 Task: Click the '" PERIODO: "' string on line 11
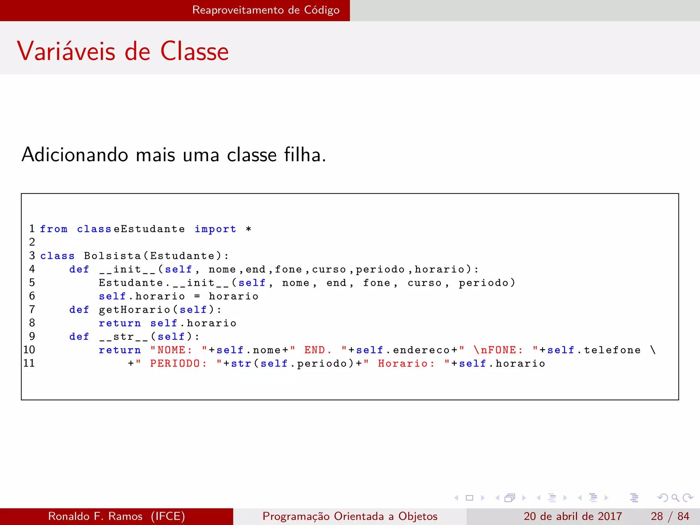178,363
